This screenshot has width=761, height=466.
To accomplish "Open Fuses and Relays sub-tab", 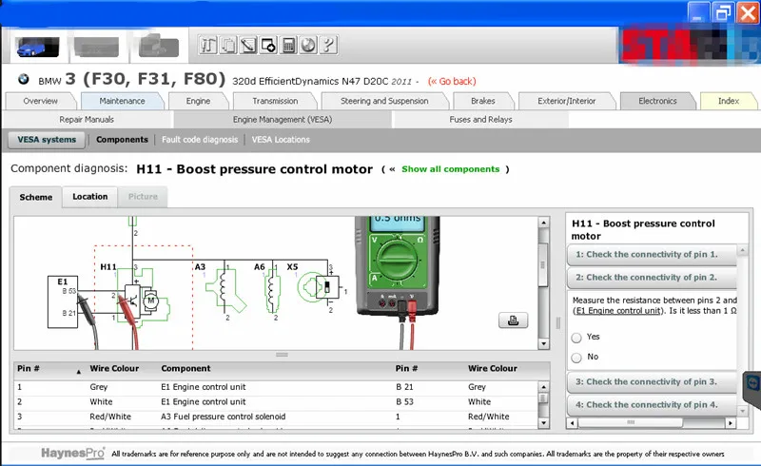I will tap(480, 120).
